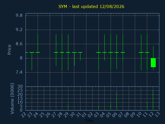Click the day 24 candlestick wick
The height and width of the screenshot is (124, 165).
pos(38,43)
